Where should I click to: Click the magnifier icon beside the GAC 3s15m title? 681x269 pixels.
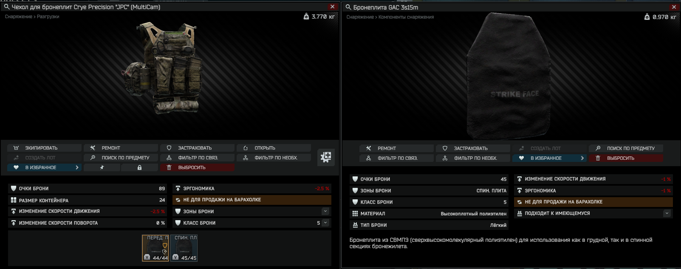[x=348, y=7]
